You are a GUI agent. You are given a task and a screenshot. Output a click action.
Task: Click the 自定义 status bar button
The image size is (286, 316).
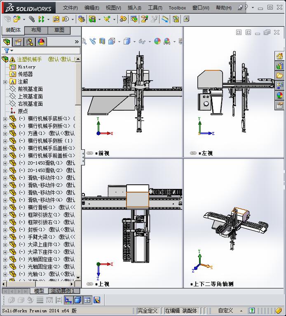pyautogui.click(x=225, y=311)
